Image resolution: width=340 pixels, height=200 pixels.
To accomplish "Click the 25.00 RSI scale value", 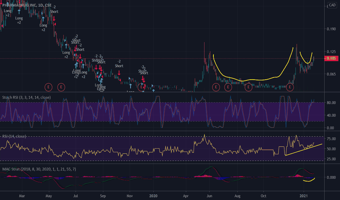I will tap(331, 159).
